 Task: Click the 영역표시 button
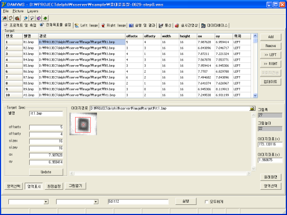tap(34, 186)
